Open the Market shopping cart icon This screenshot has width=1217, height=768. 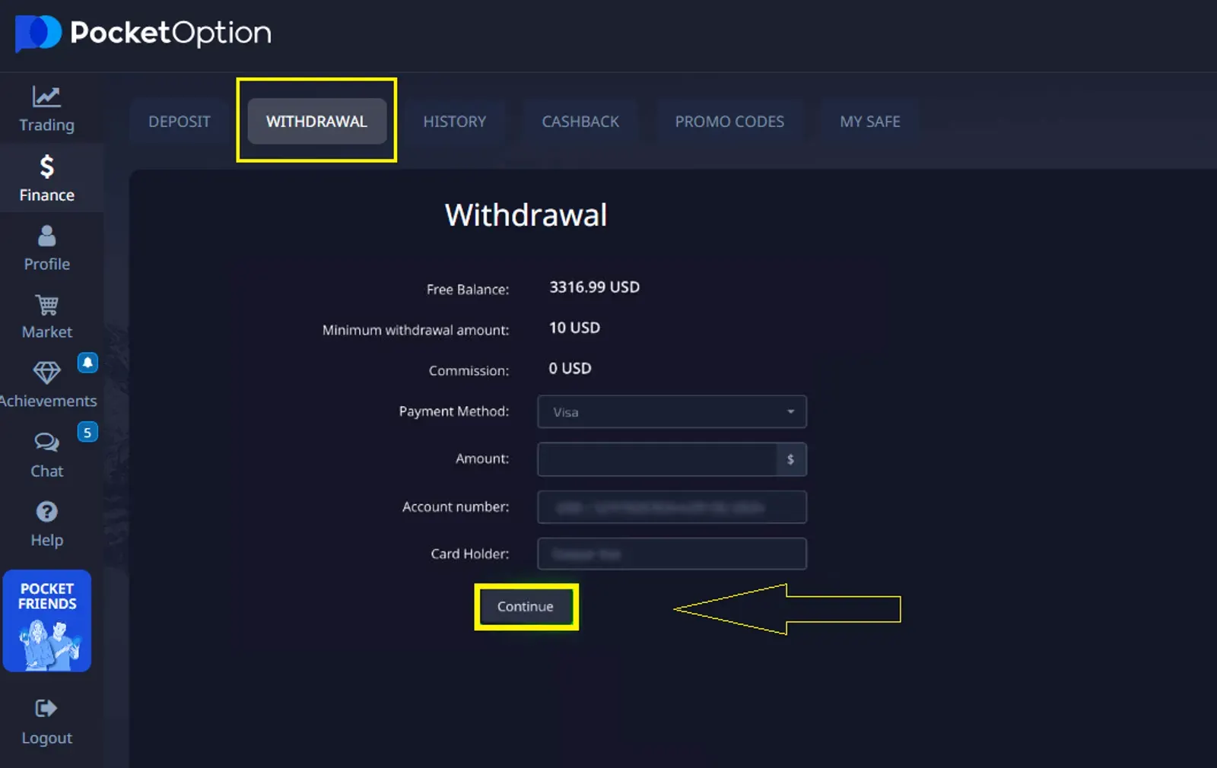pyautogui.click(x=46, y=305)
